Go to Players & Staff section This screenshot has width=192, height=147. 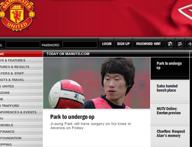coord(21,73)
